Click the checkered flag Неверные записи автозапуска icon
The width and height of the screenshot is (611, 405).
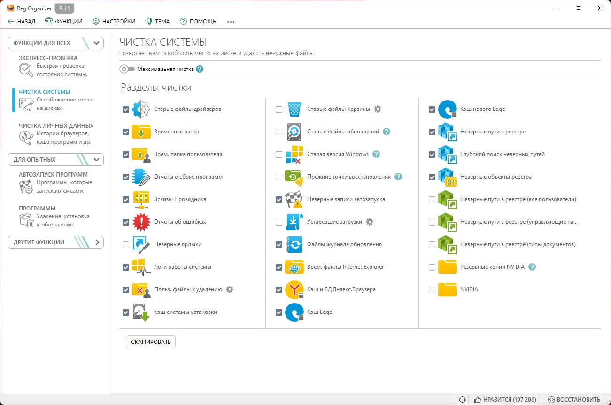(294, 199)
